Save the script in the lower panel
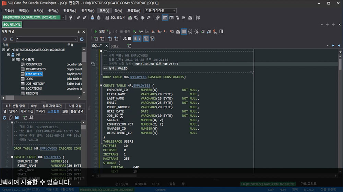Image resolution: width=343 pixels, height=192 pixels. pos(17,118)
